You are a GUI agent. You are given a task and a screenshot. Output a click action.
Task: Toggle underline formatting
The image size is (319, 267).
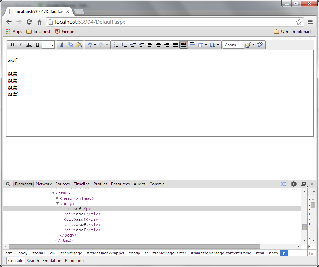click(x=38, y=45)
